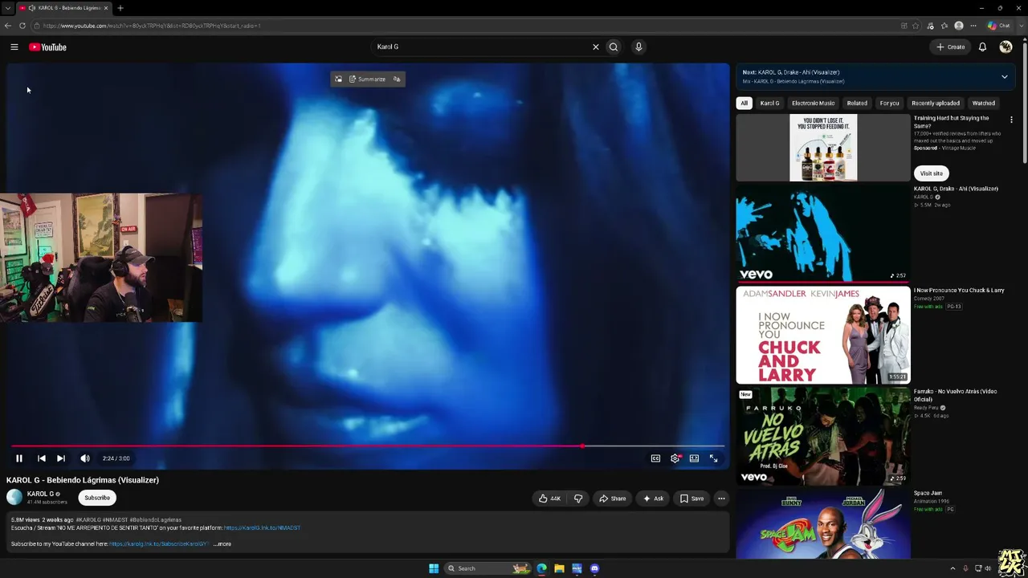Open the YouTube guide hamburger menu
The width and height of the screenshot is (1028, 578).
pos(14,47)
